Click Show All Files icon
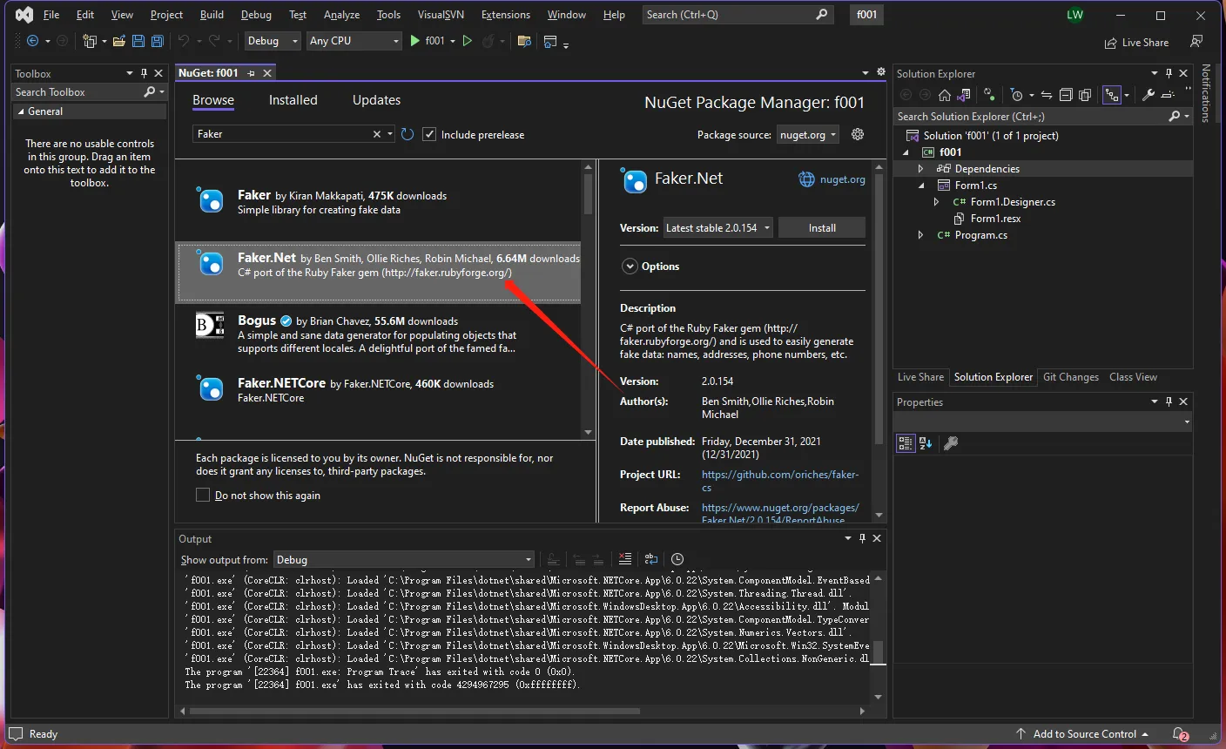Viewport: 1226px width, 749px height. [1085, 95]
